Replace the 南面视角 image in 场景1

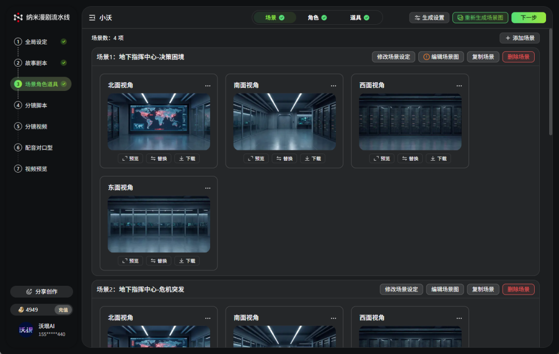point(284,159)
